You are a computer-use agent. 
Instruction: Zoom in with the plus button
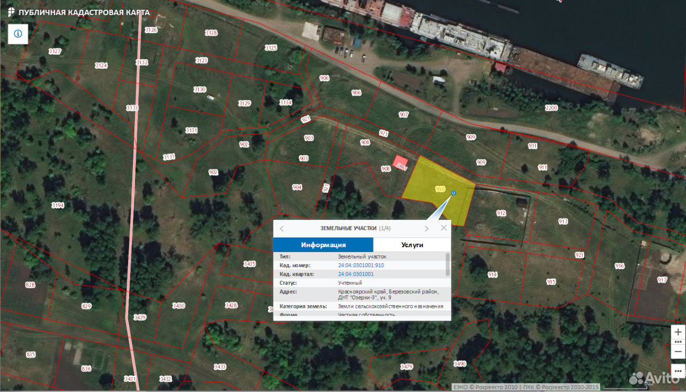(x=678, y=332)
